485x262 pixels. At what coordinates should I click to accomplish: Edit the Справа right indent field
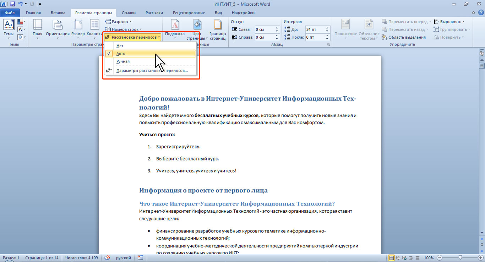pos(265,37)
